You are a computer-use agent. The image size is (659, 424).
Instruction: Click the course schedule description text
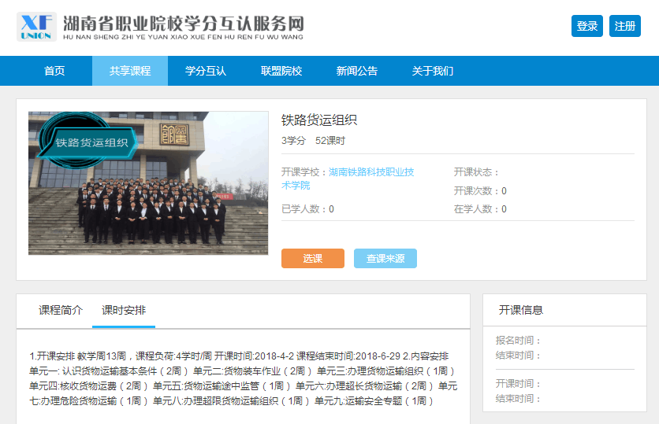point(243,378)
